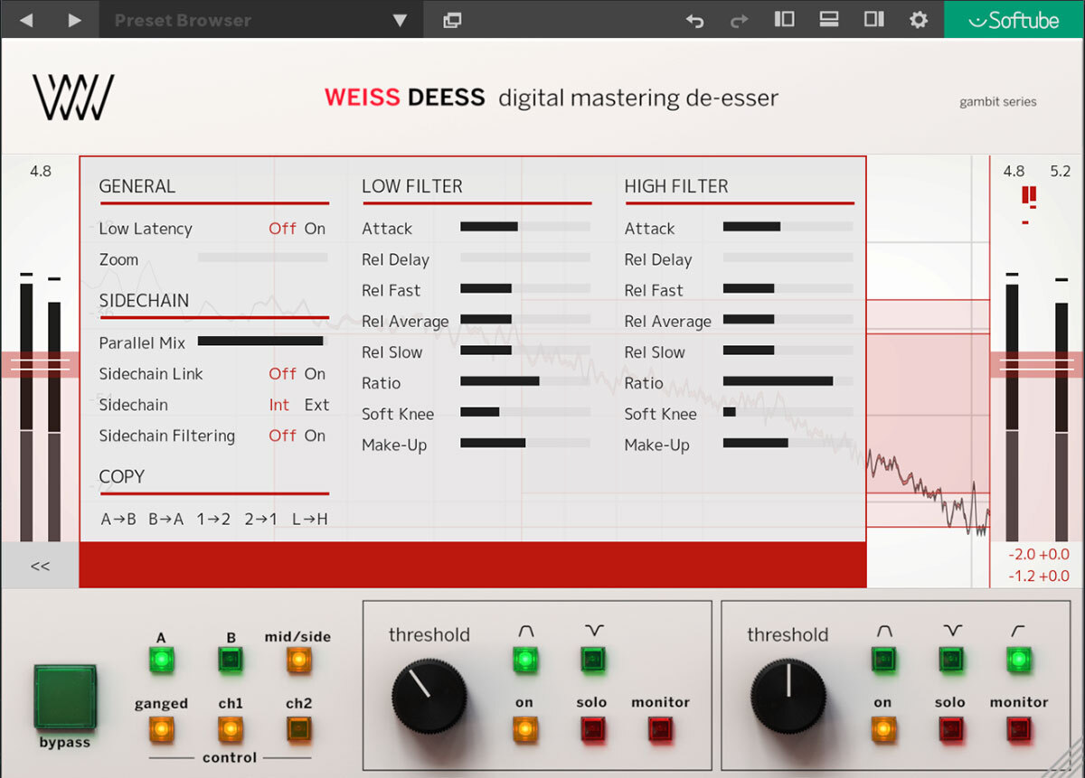Viewport: 1085px width, 778px height.
Task: Go to the previous preset arrow
Action: (25, 20)
